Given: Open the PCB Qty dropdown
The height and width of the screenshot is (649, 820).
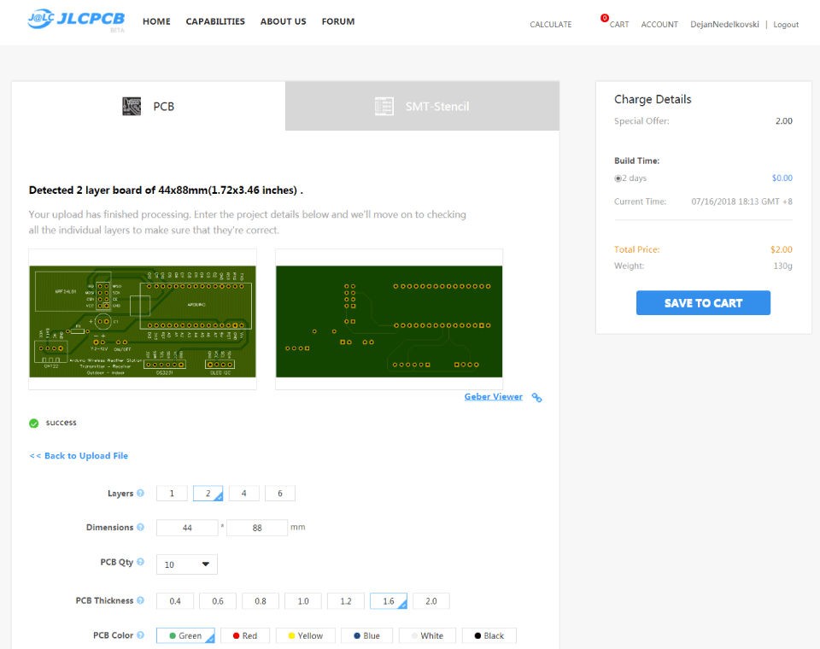Looking at the screenshot, I should pyautogui.click(x=187, y=564).
